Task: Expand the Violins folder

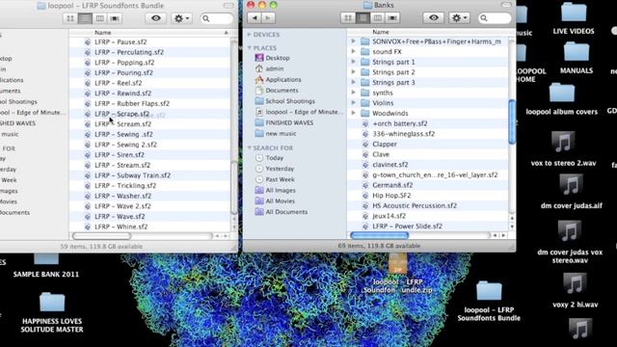Action: (354, 103)
